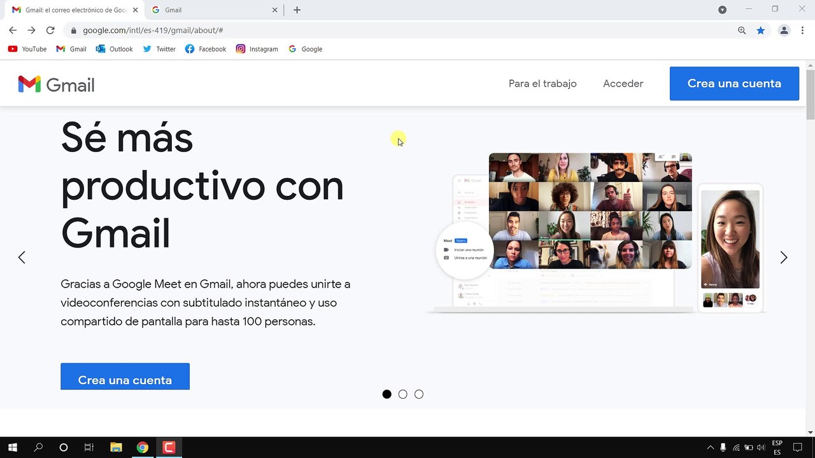The image size is (815, 458).
Task: Reload the current page
Action: click(50, 30)
